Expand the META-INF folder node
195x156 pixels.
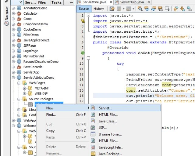[x=24, y=88]
